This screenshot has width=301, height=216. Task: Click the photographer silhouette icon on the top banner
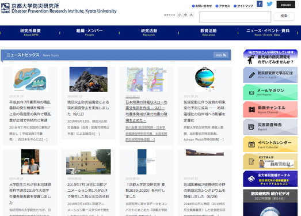tap(250, 59)
